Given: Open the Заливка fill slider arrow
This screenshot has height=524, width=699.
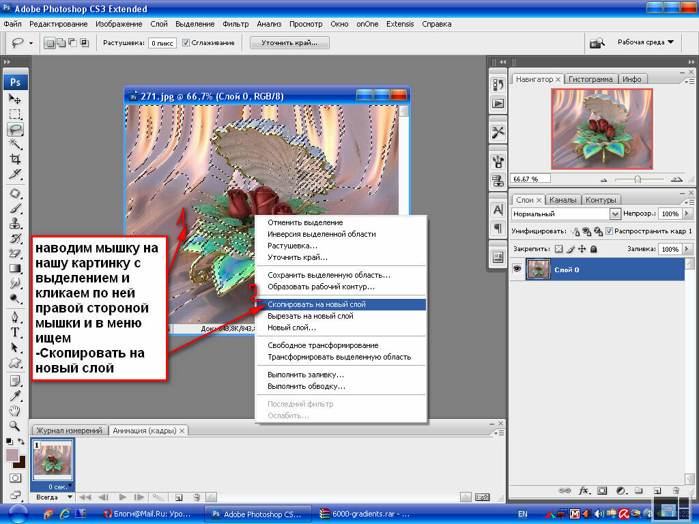Looking at the screenshot, I should pyautogui.click(x=687, y=249).
